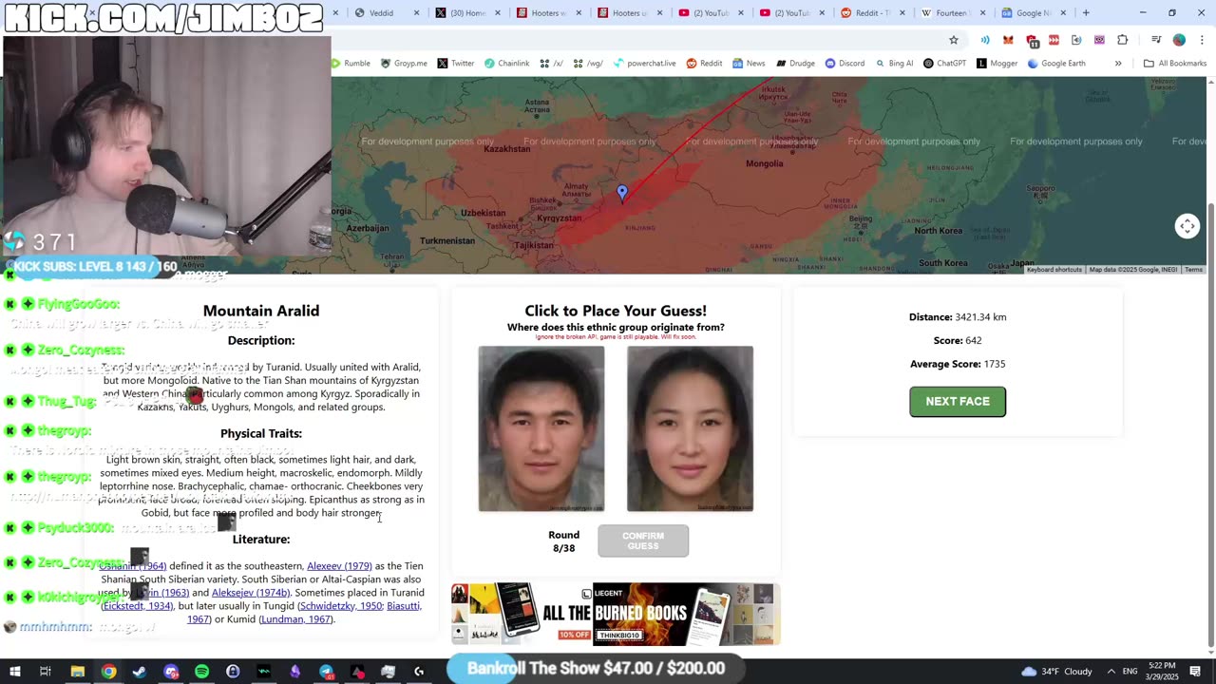
Task: Open Task View on the taskbar
Action: [45, 672]
